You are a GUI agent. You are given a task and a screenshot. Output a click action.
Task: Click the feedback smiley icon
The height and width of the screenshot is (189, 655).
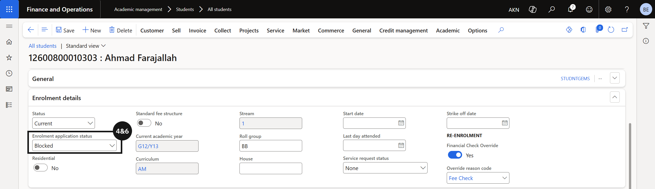pos(589,9)
